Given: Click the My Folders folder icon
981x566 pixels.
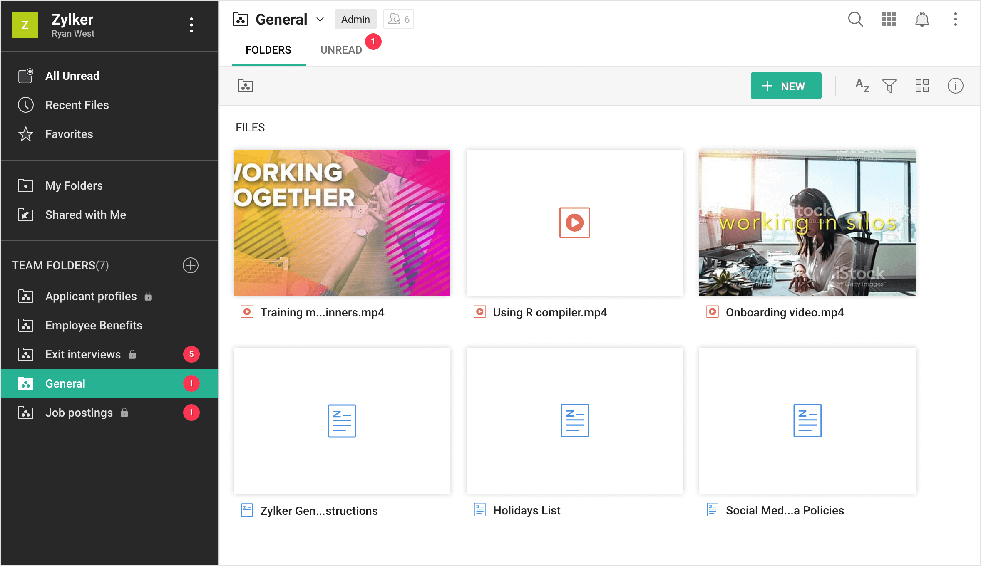Looking at the screenshot, I should (26, 185).
